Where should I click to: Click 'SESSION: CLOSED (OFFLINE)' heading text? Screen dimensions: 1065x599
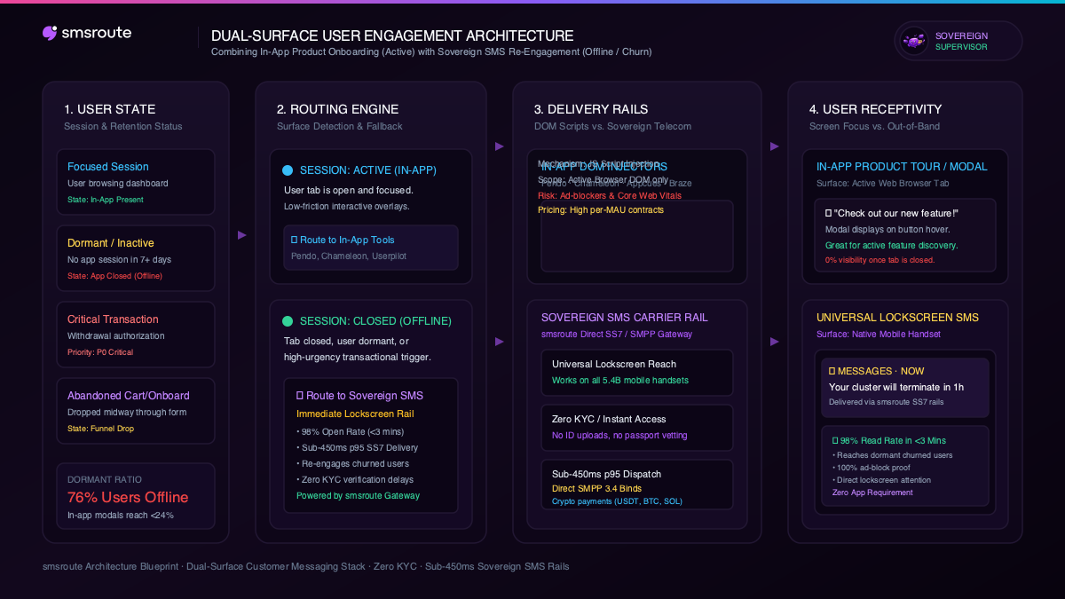pyautogui.click(x=375, y=321)
